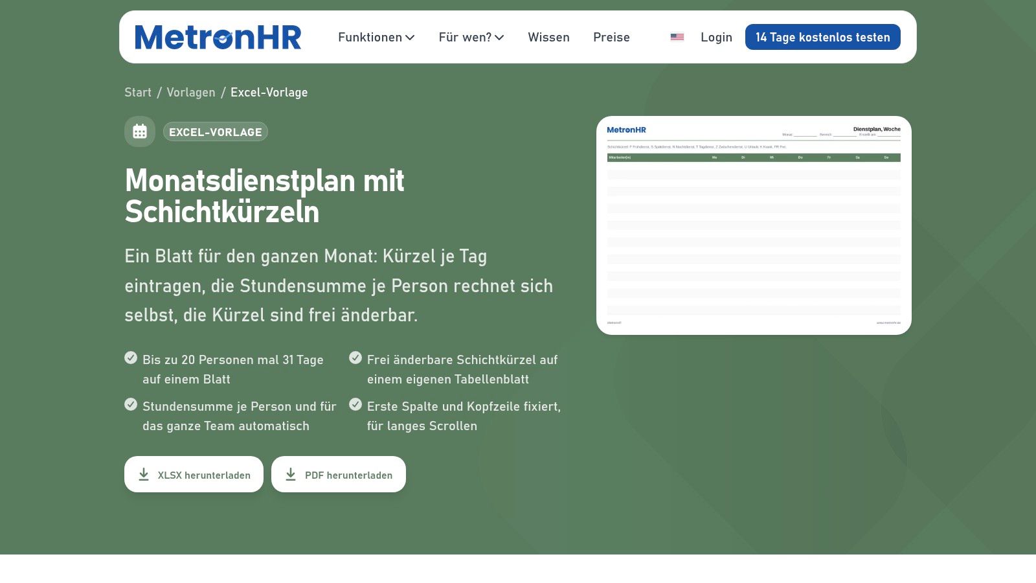Viewport: 1036px width, 583px height.
Task: Click the checkmark beside Stundensumme je Person
Action: pos(131,404)
